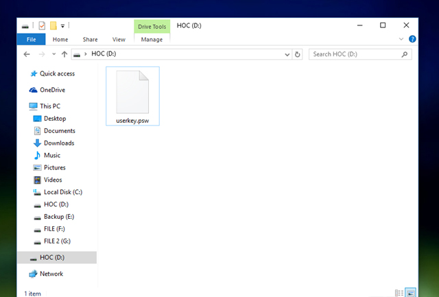The image size is (439, 297).
Task: Click the Music note icon
Action: pyautogui.click(x=37, y=155)
